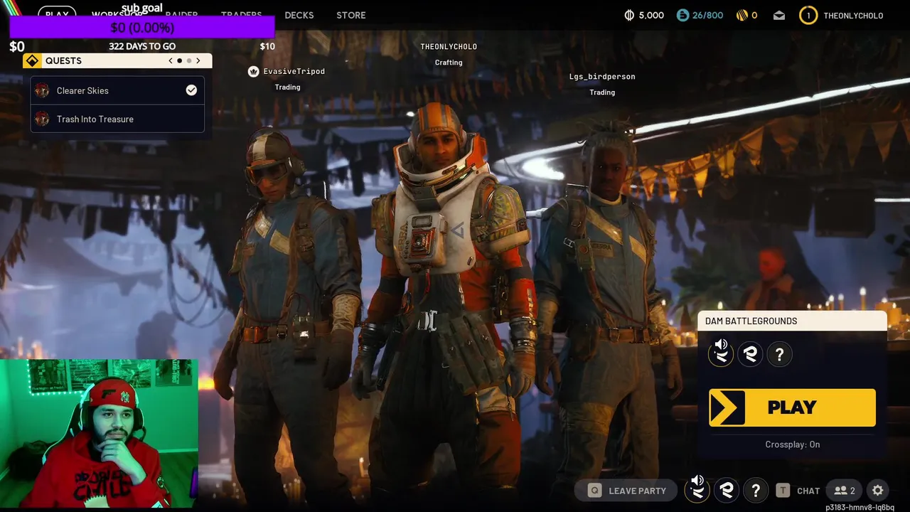Click the coin currency icon beside 5,000
The height and width of the screenshot is (512, 910).
(x=629, y=15)
